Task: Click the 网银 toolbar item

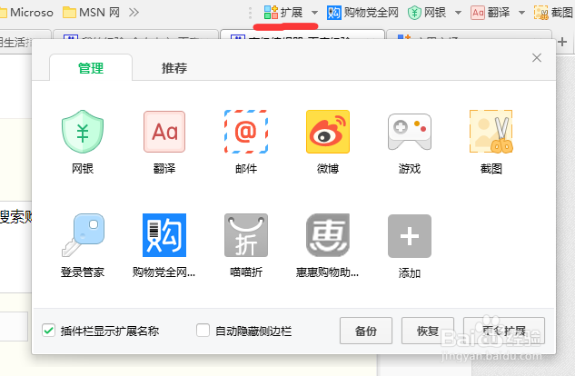Action: coord(427,13)
